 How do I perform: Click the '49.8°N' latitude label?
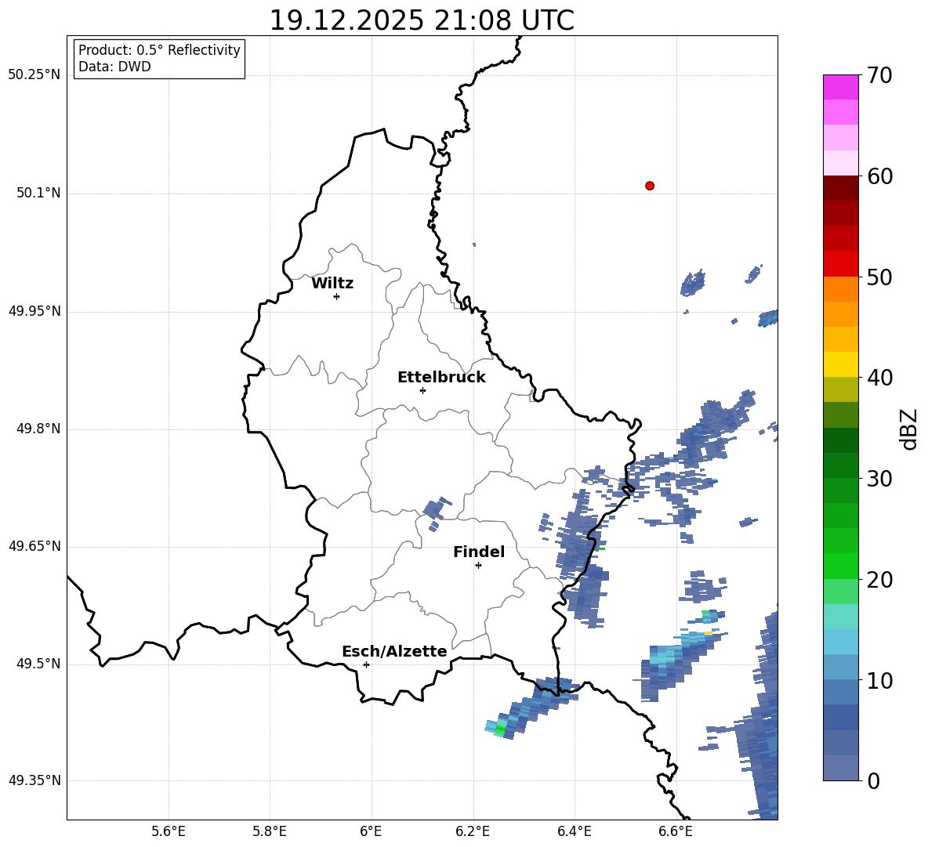pyautogui.click(x=39, y=429)
